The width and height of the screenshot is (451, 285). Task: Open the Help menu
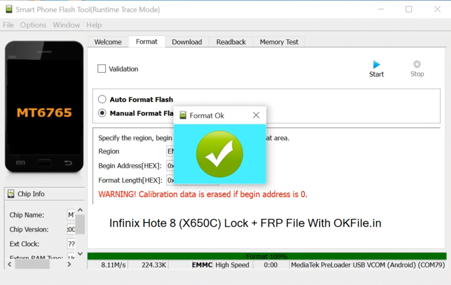pos(94,25)
